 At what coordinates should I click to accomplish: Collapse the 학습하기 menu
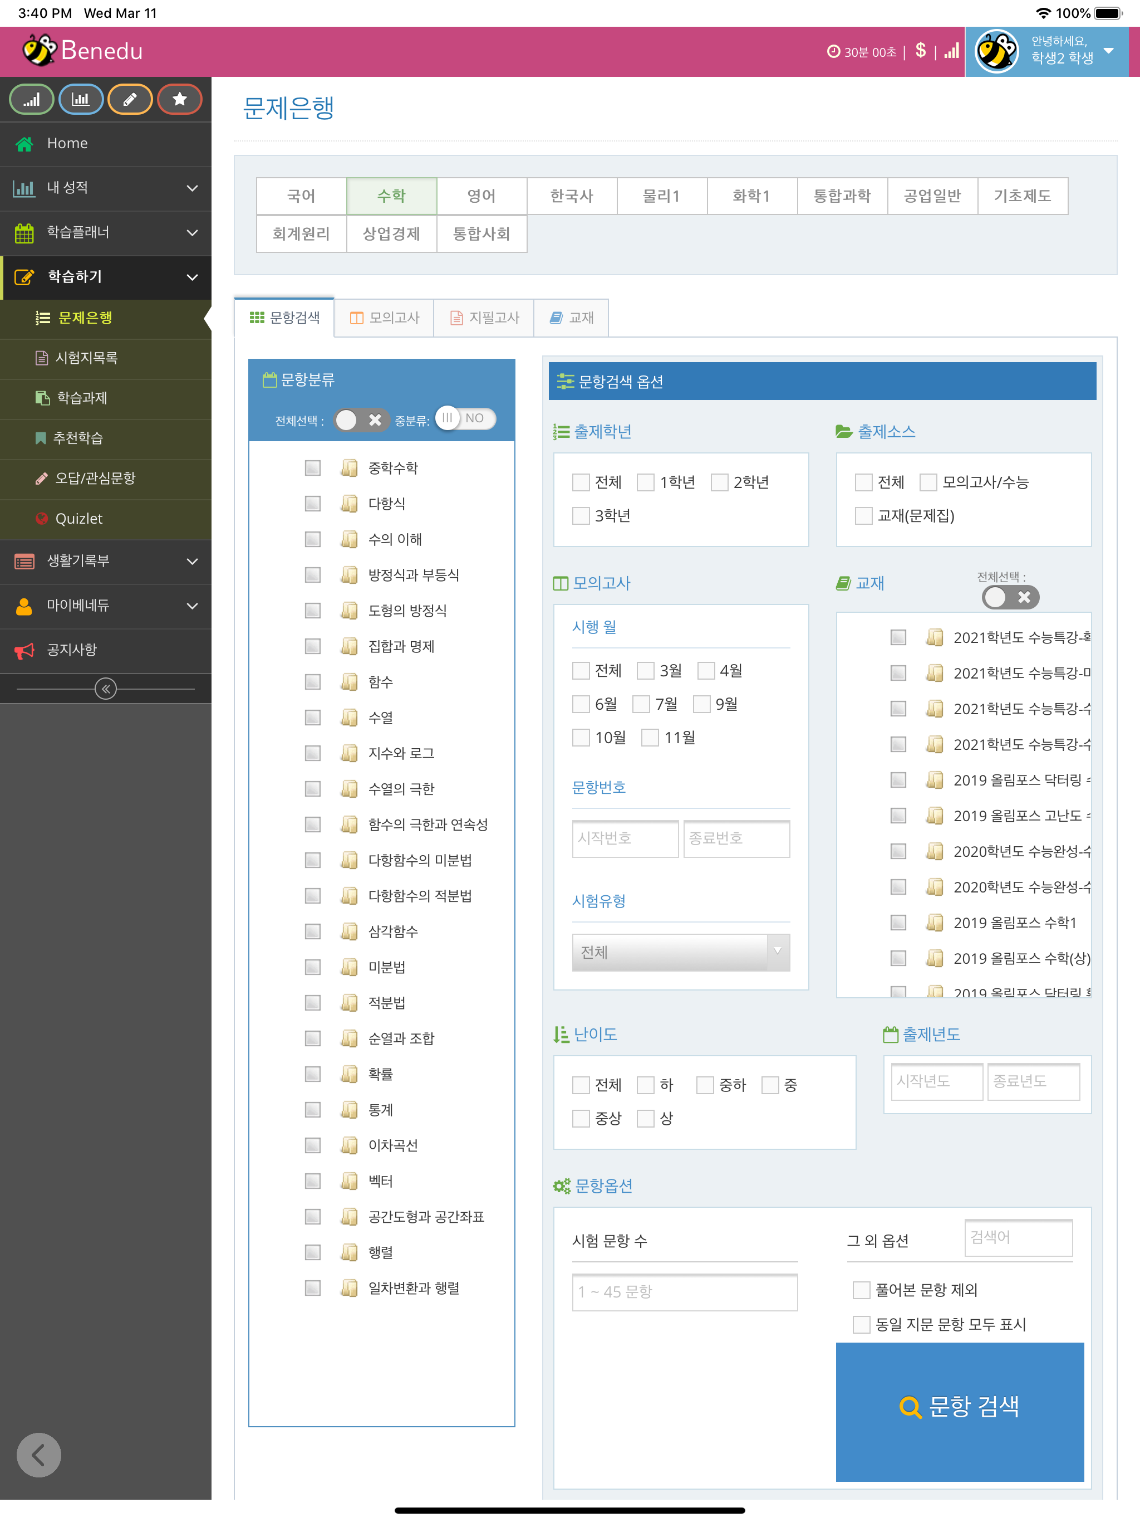[x=106, y=277]
